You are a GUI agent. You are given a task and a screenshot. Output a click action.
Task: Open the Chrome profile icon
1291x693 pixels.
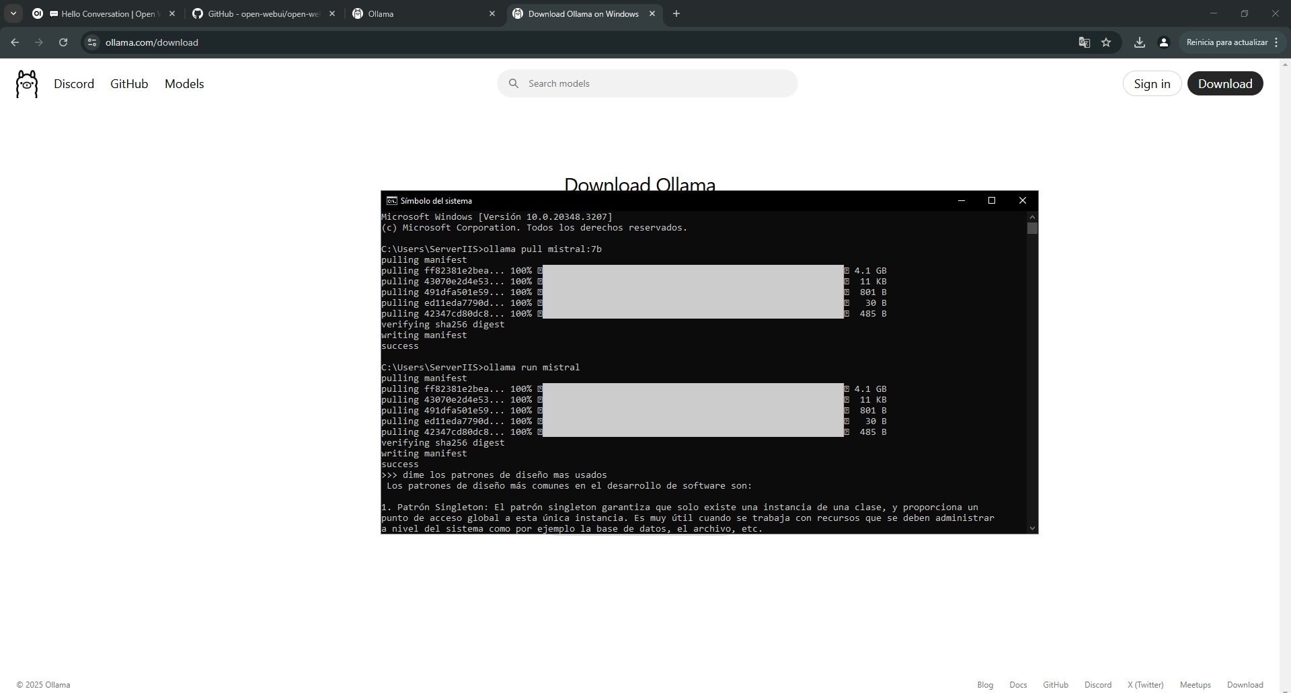(1163, 42)
